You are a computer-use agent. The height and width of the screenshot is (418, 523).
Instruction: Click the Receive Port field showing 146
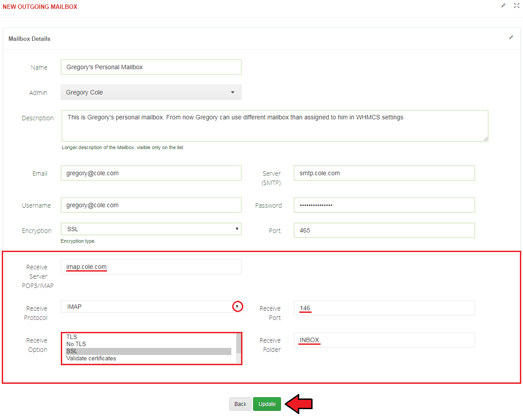pos(384,308)
